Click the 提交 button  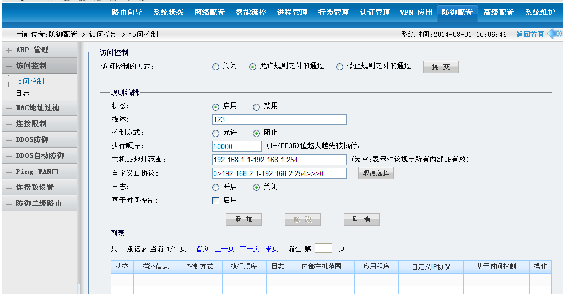pyautogui.click(x=441, y=67)
